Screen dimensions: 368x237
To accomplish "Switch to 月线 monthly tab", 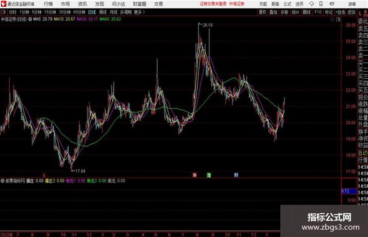I will pyautogui.click(x=113, y=12).
